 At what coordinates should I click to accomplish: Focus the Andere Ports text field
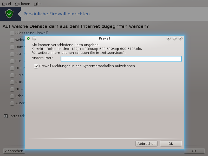click(x=121, y=59)
